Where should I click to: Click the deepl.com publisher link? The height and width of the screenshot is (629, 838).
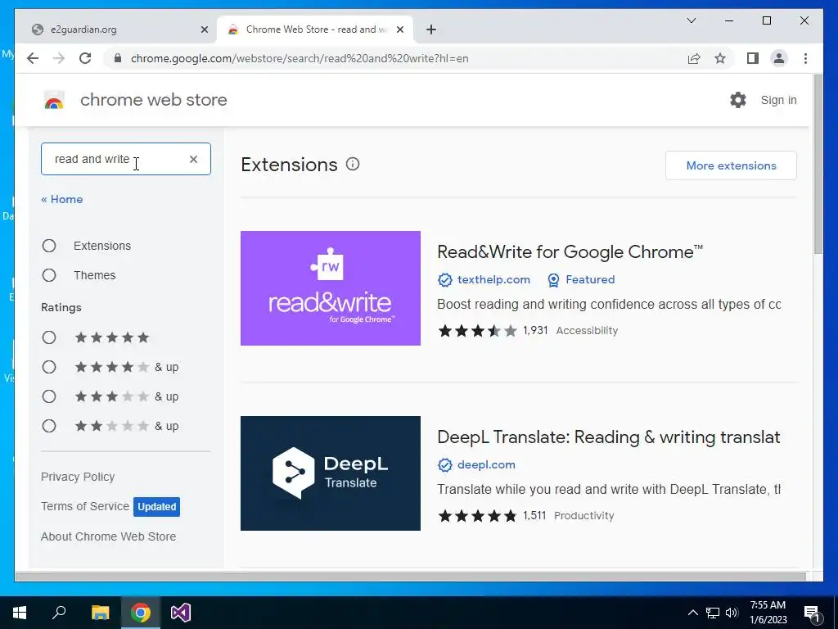pos(486,465)
